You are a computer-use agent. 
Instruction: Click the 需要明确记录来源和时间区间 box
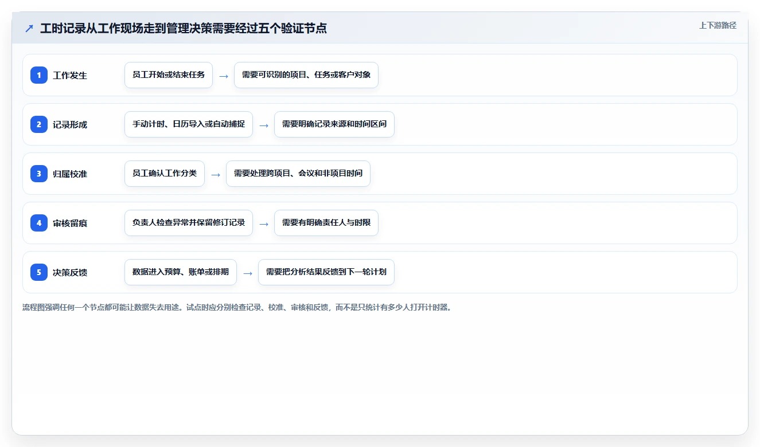click(334, 124)
